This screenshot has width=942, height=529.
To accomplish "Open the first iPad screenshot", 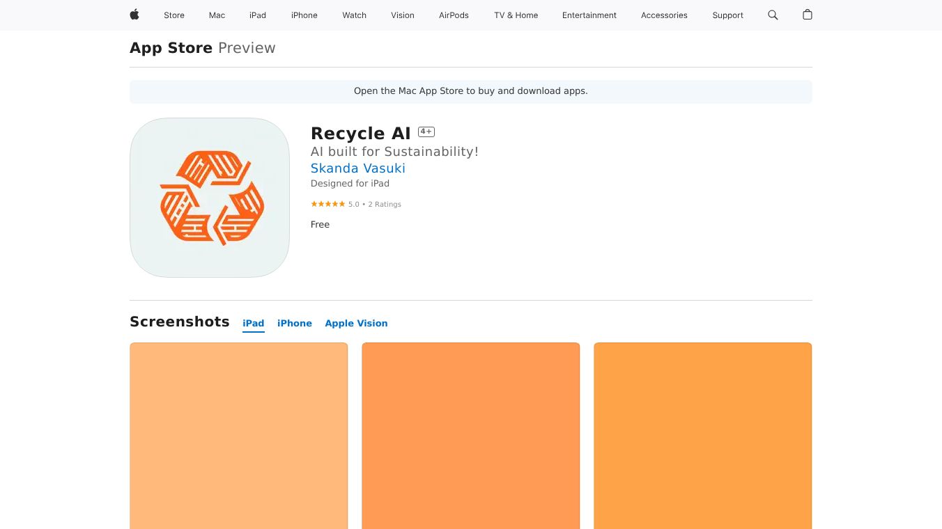I will coord(238,436).
